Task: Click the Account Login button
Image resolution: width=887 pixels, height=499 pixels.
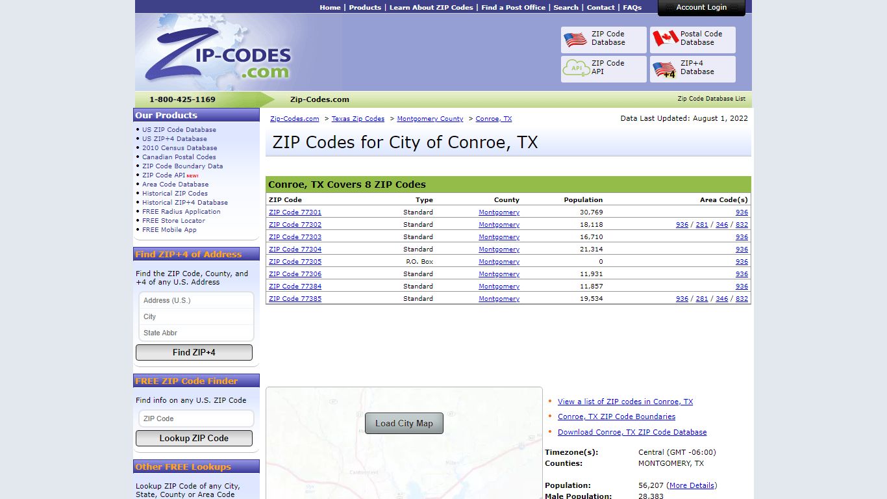Action: pos(701,8)
